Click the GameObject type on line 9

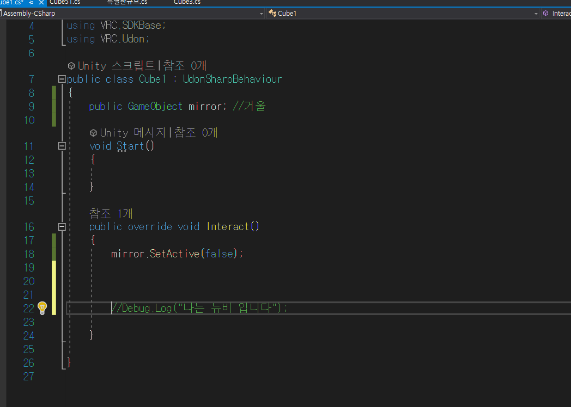155,106
